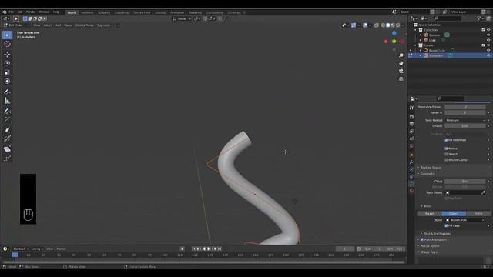Screen dimensions: 493x277
Task: Expand the Active Spline panel
Action: pos(430,246)
